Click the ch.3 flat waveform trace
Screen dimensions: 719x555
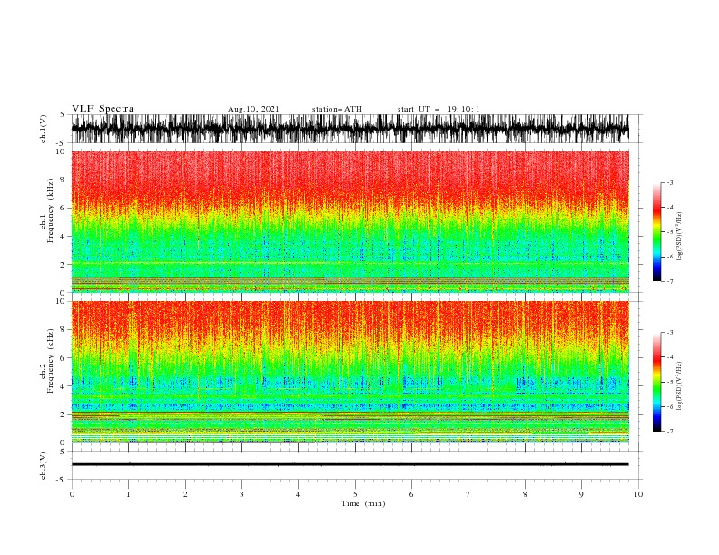[350, 464]
